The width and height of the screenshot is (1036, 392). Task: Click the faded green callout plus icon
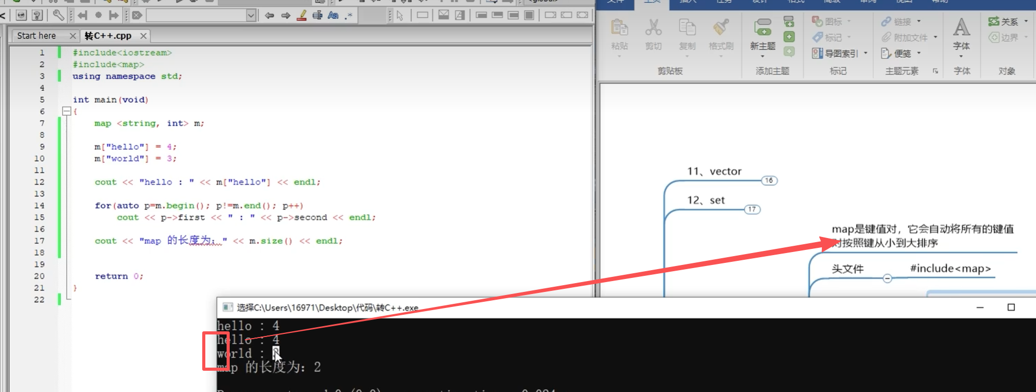[789, 51]
